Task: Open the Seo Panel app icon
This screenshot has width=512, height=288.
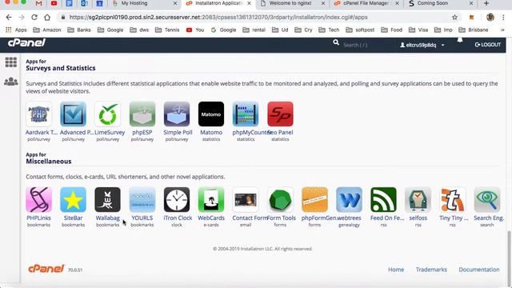Action: click(x=280, y=114)
